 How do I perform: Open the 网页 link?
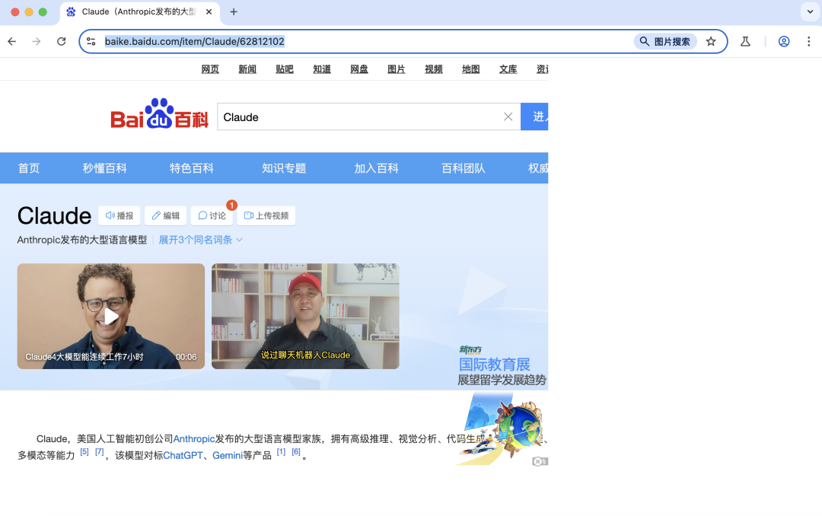(x=210, y=69)
